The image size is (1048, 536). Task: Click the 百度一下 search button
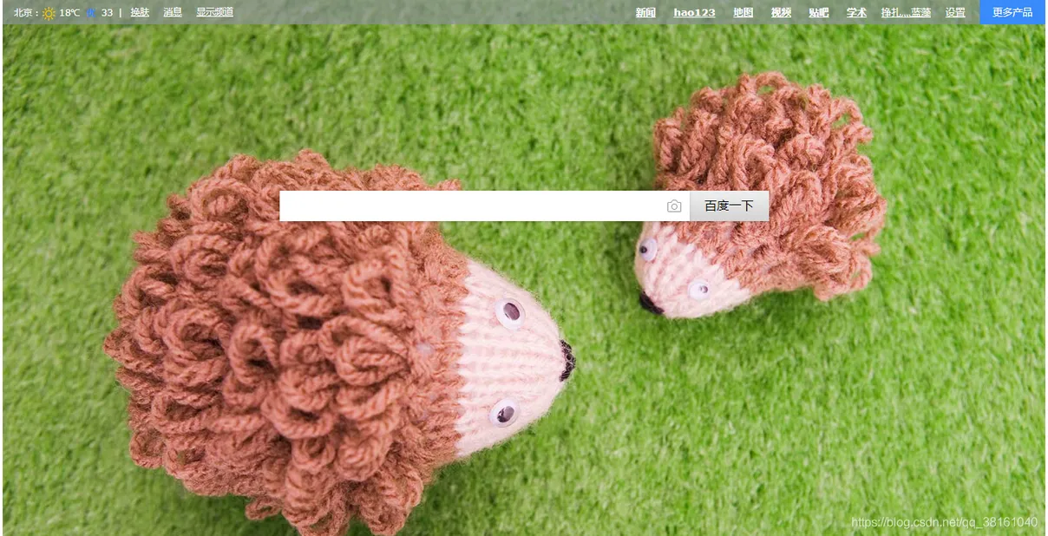(729, 206)
